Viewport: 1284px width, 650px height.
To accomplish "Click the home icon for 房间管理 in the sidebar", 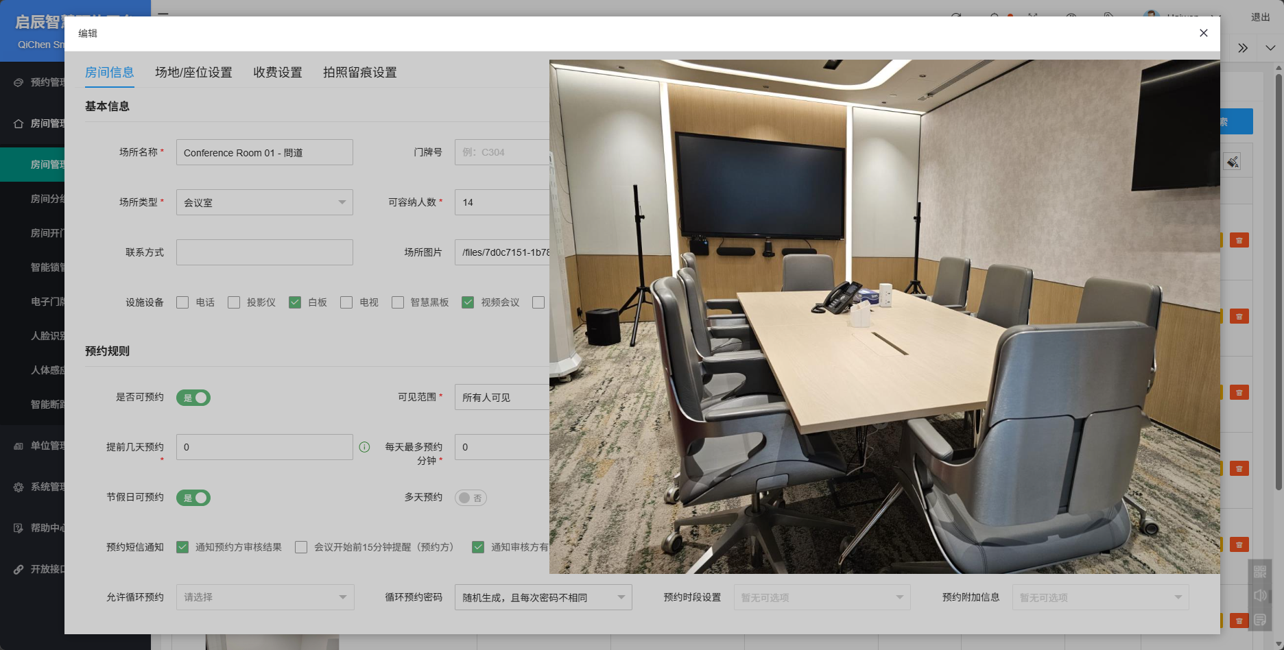I will point(19,123).
